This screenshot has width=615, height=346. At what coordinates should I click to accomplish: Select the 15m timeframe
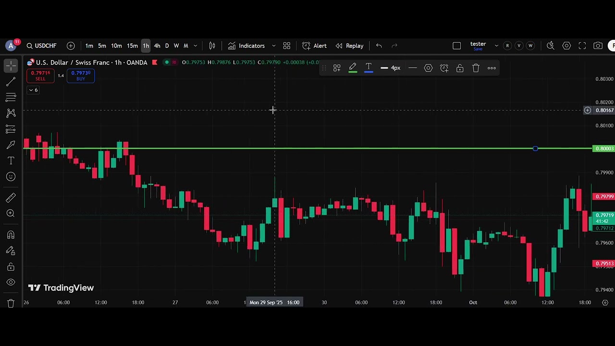point(132,46)
